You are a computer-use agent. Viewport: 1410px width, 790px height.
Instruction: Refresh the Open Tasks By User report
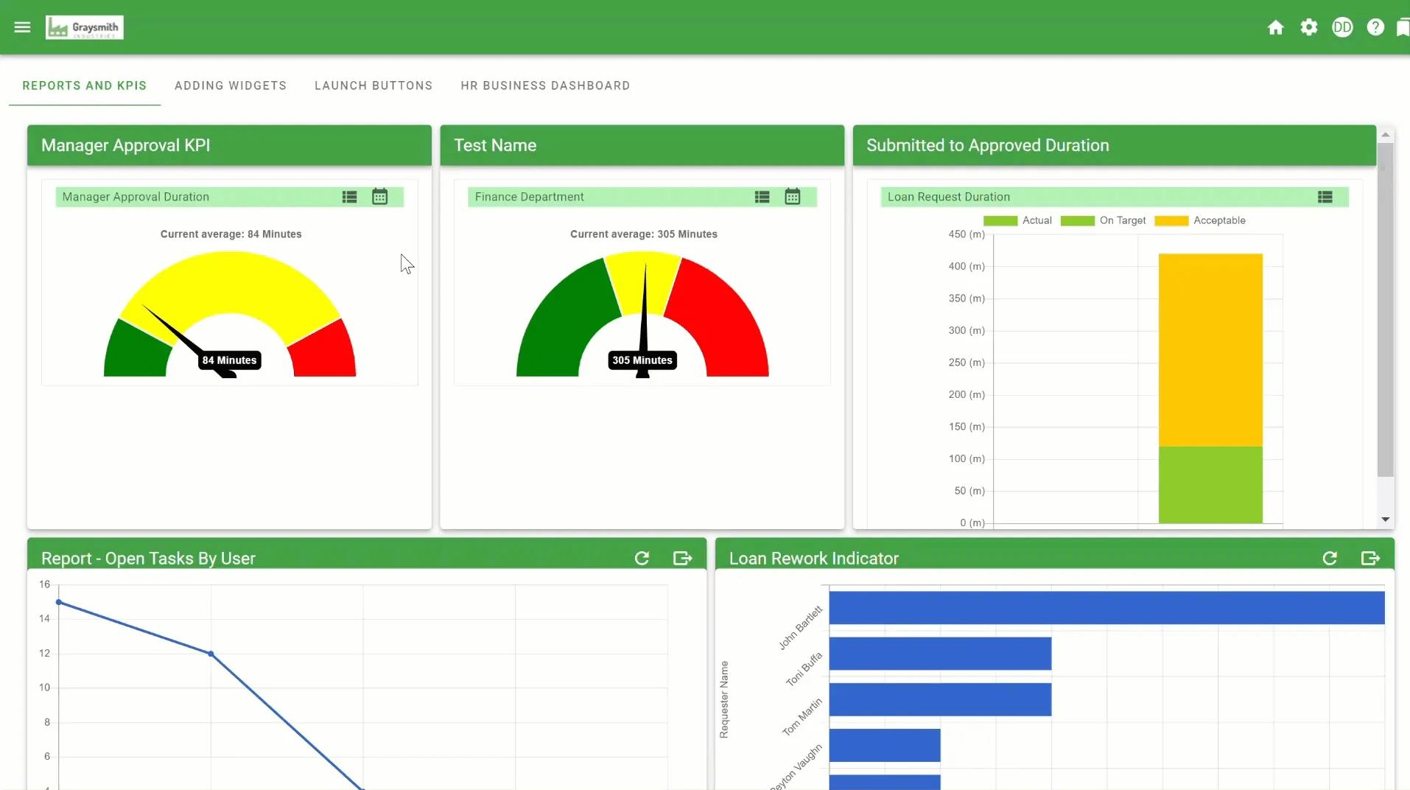[642, 559]
